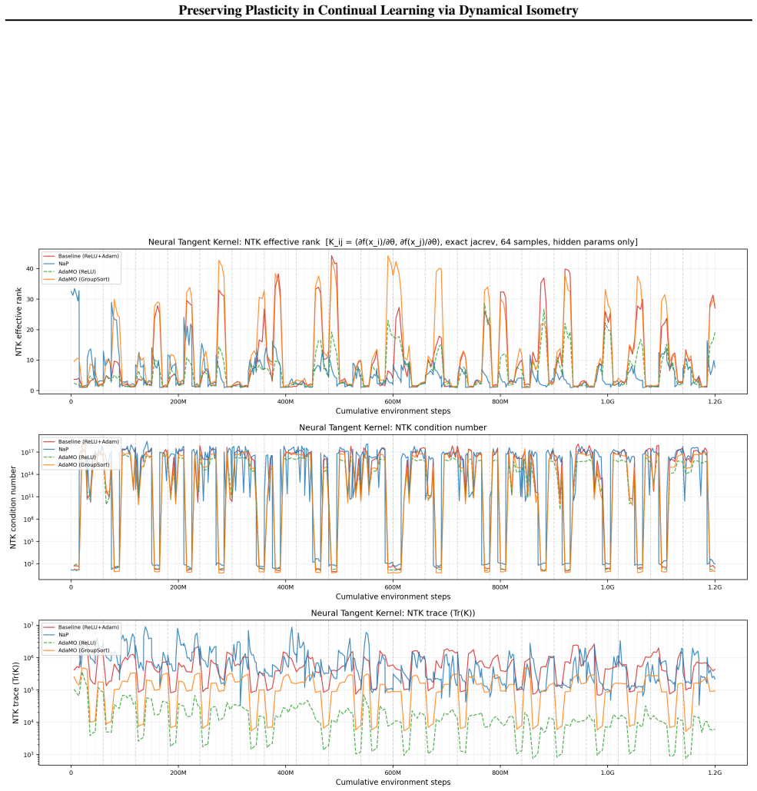Click 'AdaMO (ReLU)' in the effective rank legend
757x791 pixels.
pyautogui.click(x=77, y=271)
